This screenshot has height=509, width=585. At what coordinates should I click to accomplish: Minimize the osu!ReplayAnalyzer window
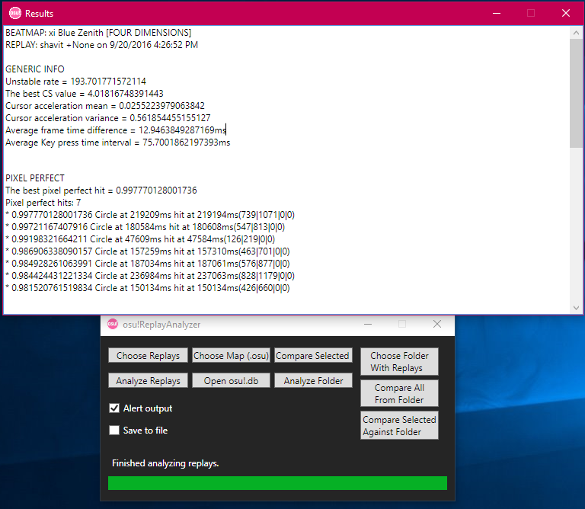pyautogui.click(x=368, y=324)
